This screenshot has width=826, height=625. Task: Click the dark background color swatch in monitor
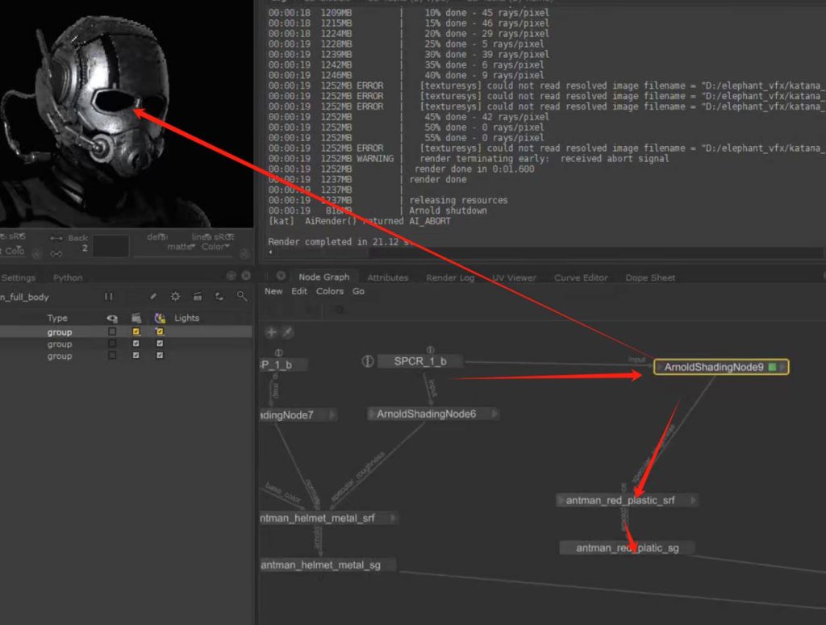tap(110, 247)
